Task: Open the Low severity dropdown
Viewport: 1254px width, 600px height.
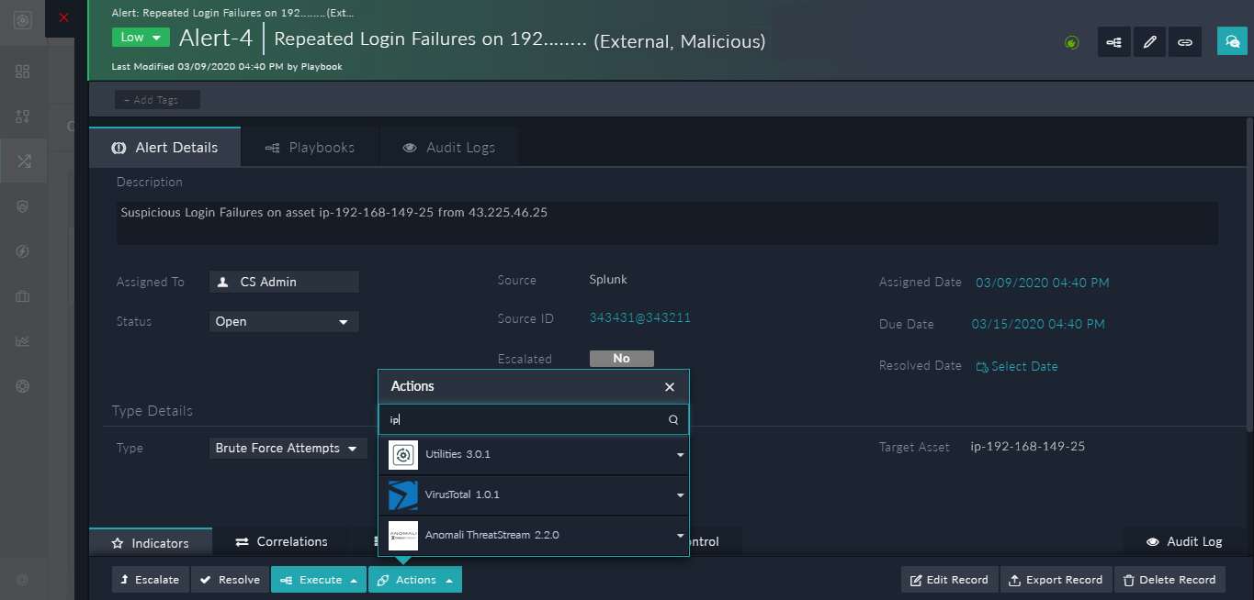Action: pyautogui.click(x=141, y=38)
